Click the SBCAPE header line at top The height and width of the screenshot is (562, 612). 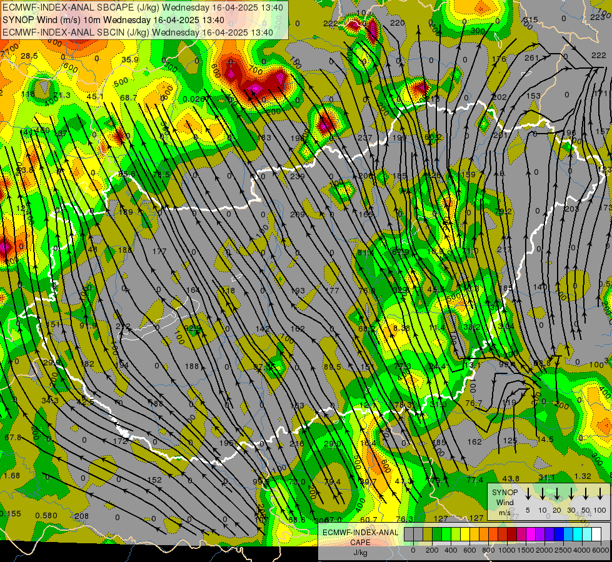coord(143,7)
